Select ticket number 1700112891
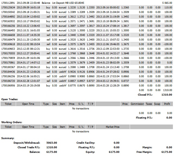This screenshot has width=174, height=158. click(x=8, y=3)
